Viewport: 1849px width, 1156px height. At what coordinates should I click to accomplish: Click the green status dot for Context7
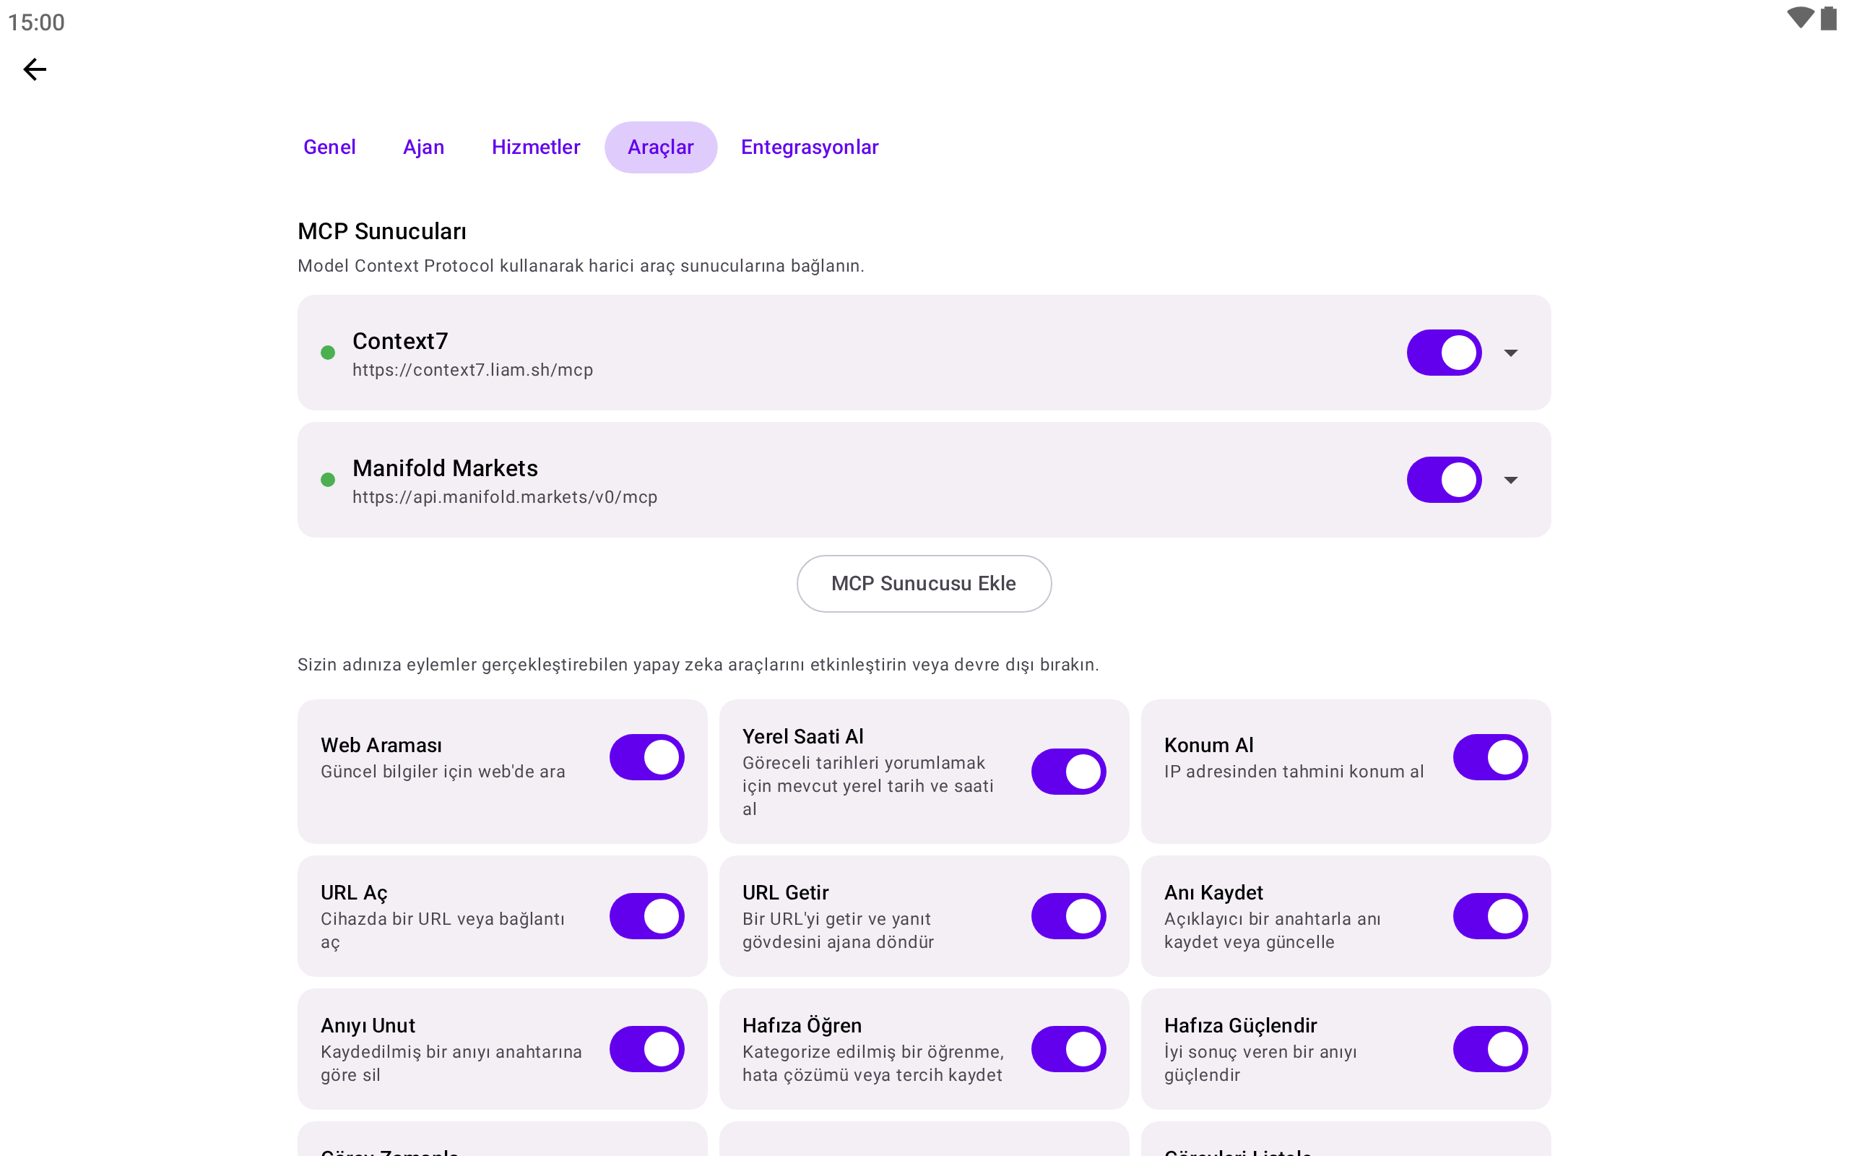click(x=328, y=353)
